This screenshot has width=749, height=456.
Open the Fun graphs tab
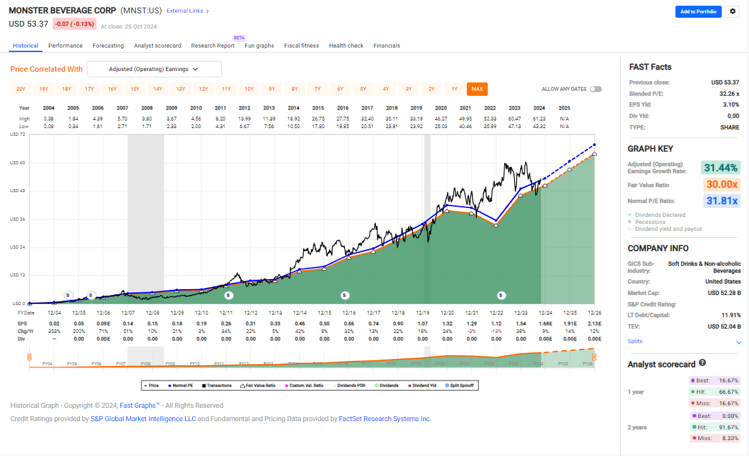[259, 45]
